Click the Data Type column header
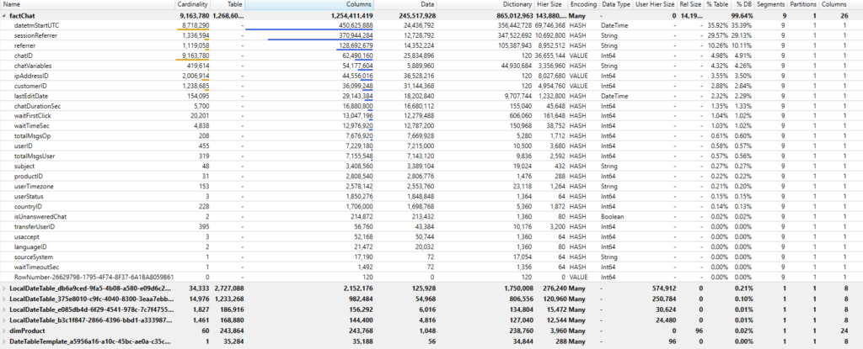The height and width of the screenshot is (349, 863). pos(616,4)
